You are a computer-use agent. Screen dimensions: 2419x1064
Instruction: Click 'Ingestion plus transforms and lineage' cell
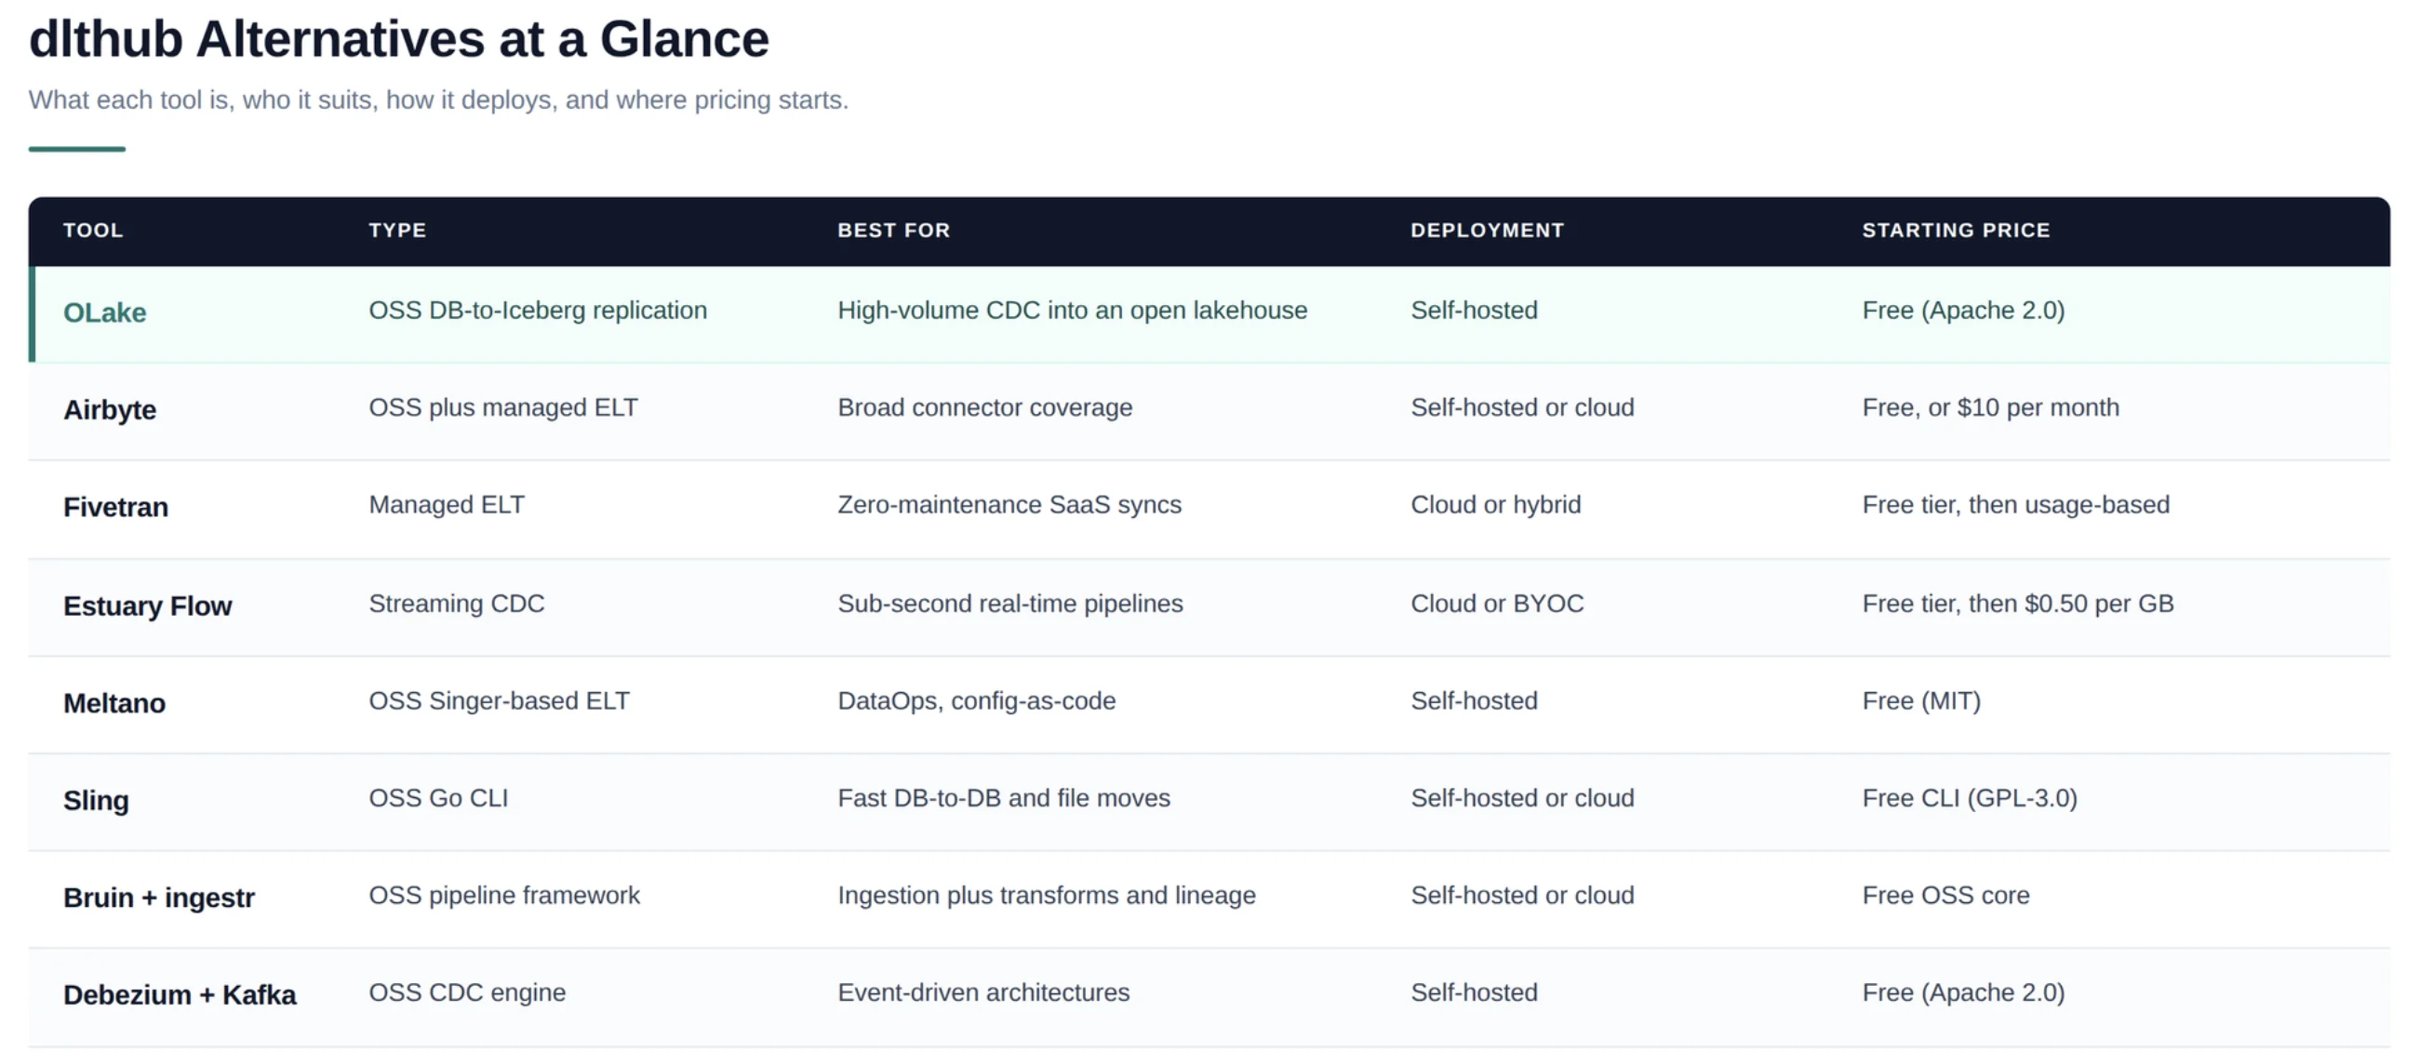tap(1046, 896)
